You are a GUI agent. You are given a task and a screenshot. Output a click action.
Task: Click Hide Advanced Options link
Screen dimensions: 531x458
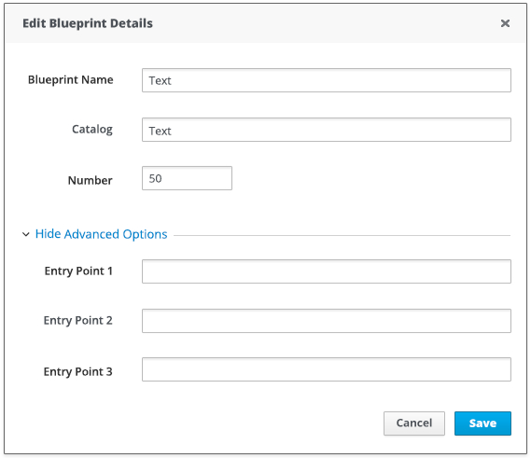coord(102,234)
